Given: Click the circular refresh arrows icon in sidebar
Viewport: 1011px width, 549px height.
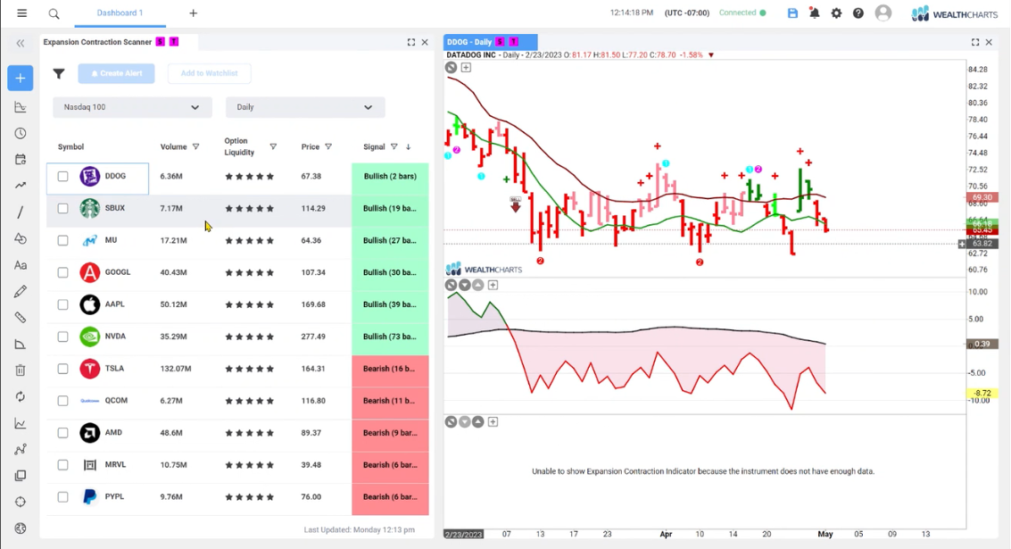Looking at the screenshot, I should [x=21, y=396].
